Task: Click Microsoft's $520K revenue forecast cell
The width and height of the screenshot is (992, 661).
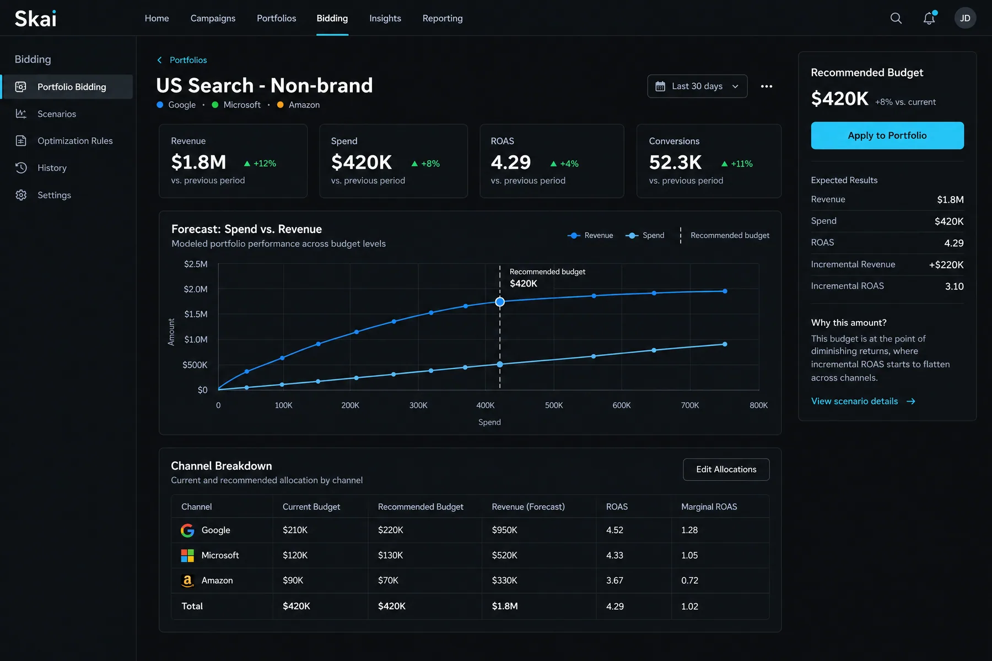Action: pos(504,555)
